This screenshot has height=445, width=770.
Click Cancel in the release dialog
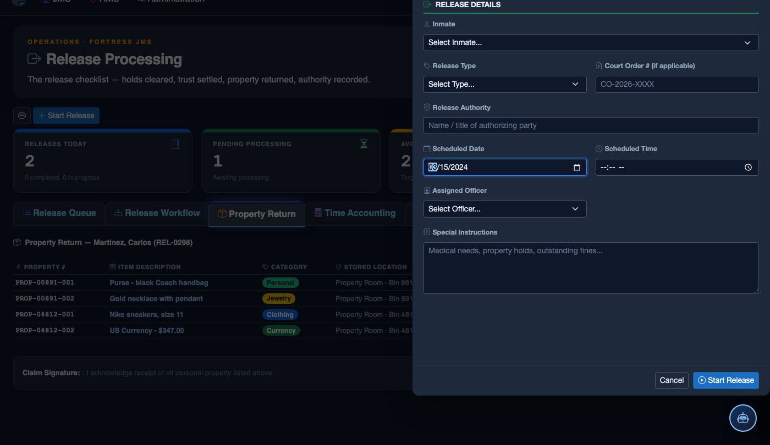(x=672, y=380)
